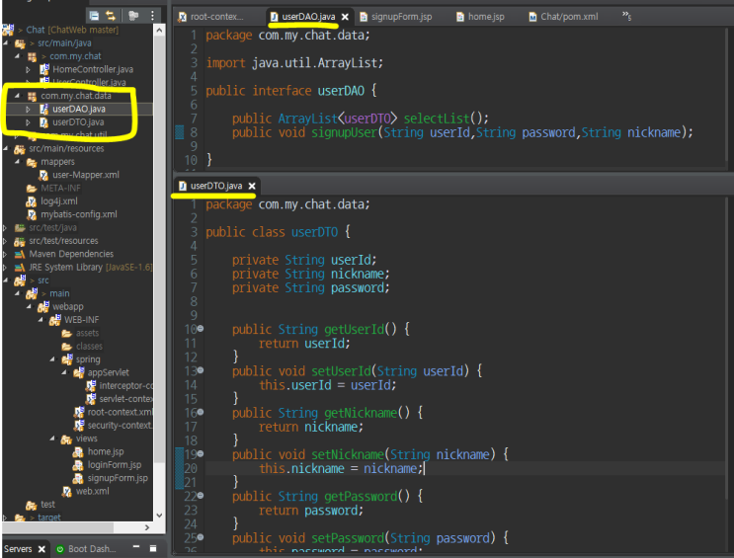This screenshot has width=734, height=558.
Task: Select HomeController.java in Package Explorer
Action: click(93, 69)
